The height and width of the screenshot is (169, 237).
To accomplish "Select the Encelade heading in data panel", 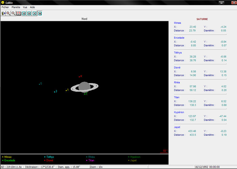I will (179, 38).
